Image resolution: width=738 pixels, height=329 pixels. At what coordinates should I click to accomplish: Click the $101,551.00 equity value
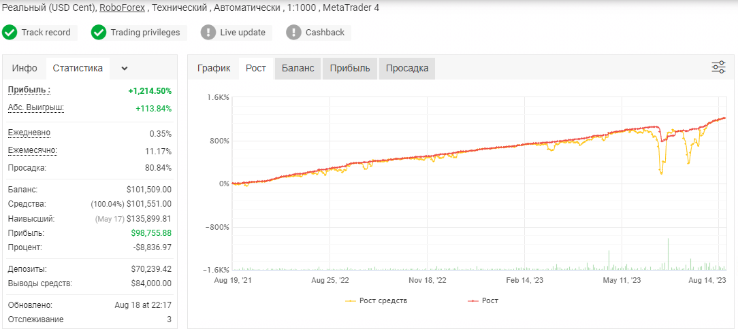pyautogui.click(x=148, y=204)
